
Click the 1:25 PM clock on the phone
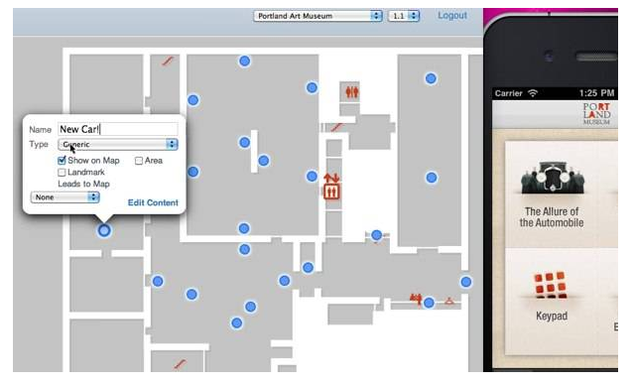(x=596, y=93)
